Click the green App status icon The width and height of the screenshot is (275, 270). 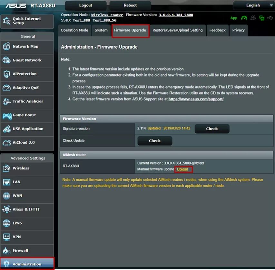coord(234,18)
